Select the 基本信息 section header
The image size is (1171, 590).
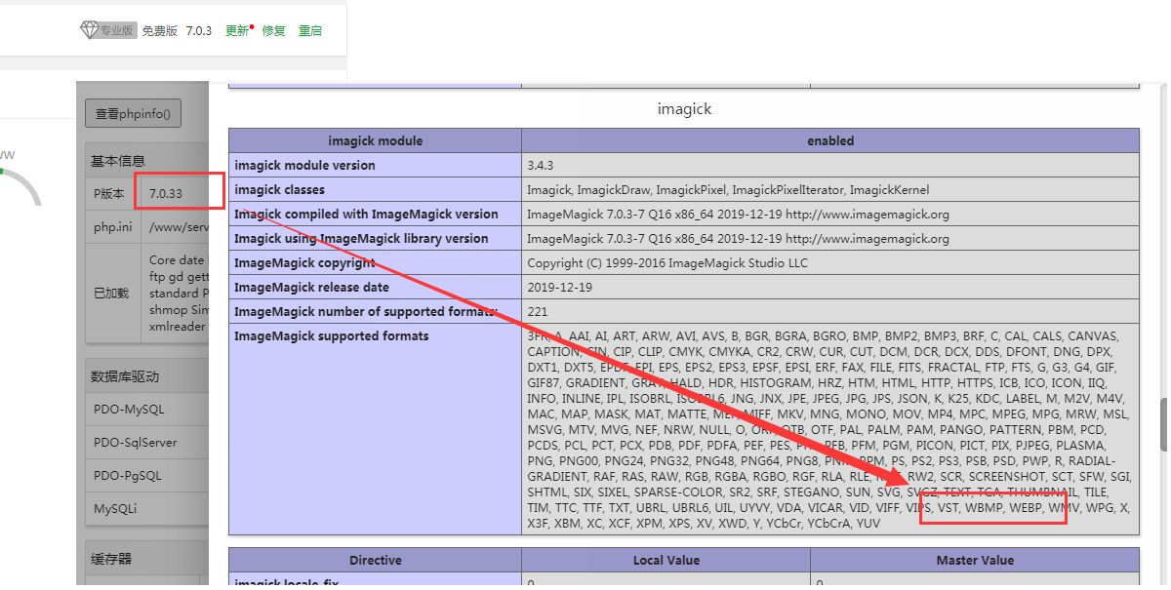118,160
